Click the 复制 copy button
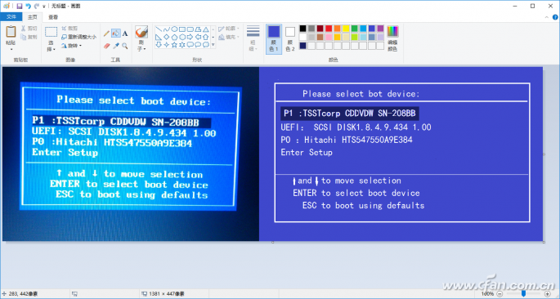Viewport: 560px width, 299px height. 29,37
